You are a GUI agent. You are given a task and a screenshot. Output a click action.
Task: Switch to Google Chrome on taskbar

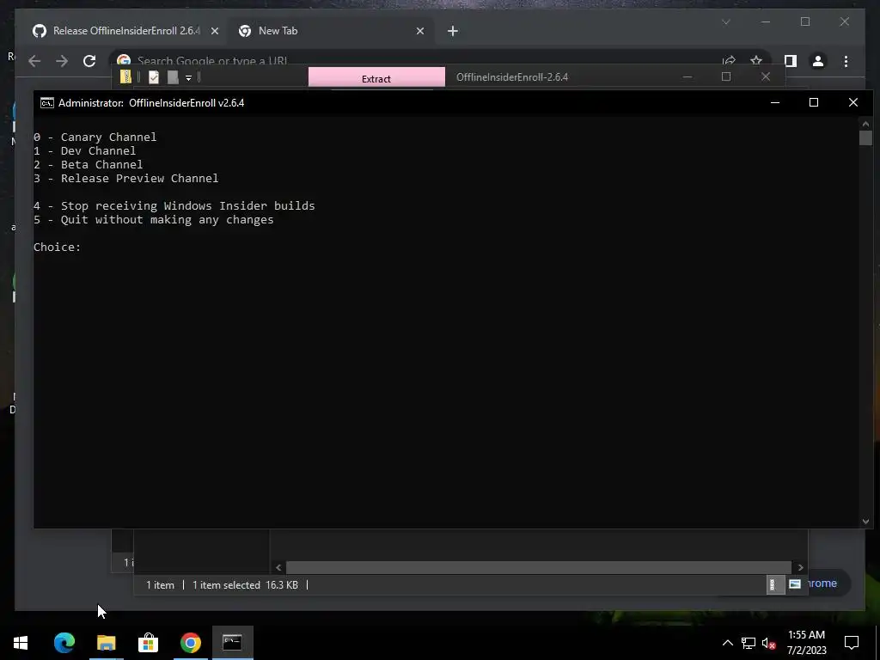coord(190,643)
